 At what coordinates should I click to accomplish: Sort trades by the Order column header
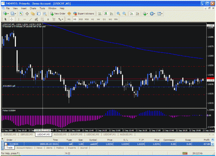pos(14,140)
